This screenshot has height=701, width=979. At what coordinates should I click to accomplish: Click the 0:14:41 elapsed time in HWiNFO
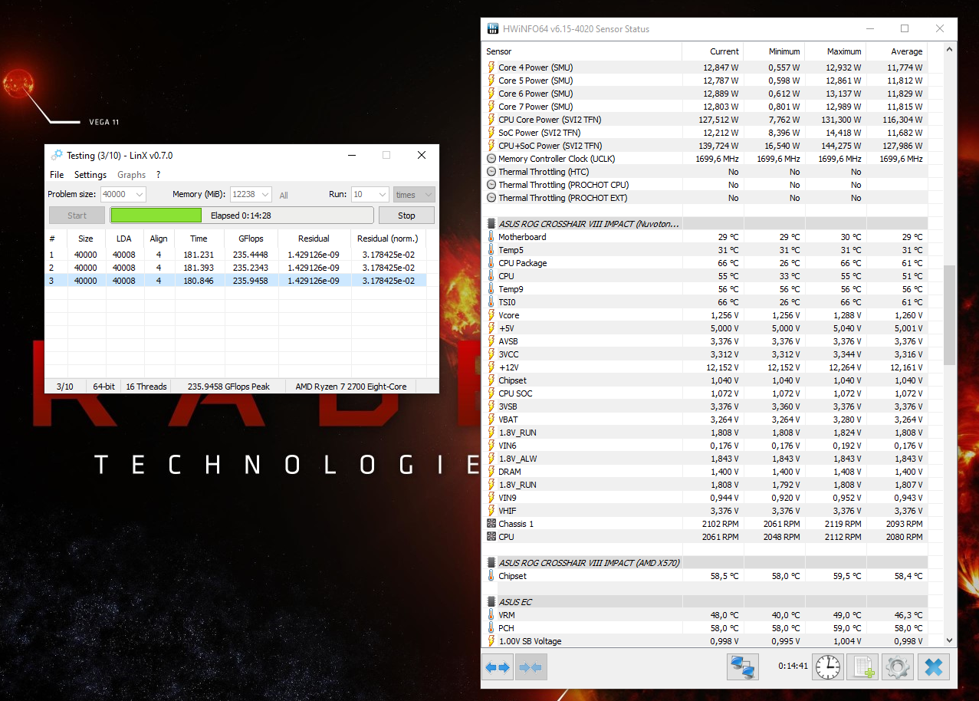(793, 666)
